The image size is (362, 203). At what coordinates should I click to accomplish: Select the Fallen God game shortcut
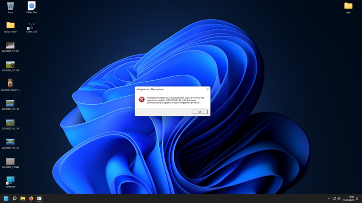[x=32, y=27]
